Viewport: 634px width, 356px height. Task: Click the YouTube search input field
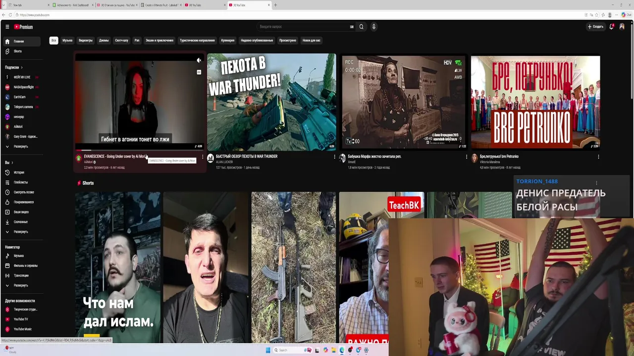(x=302, y=27)
